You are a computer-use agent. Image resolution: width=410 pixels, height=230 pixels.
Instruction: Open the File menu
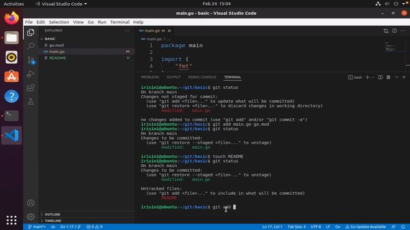point(29,22)
